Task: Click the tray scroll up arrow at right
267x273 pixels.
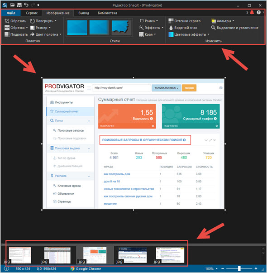Action: tap(263, 249)
